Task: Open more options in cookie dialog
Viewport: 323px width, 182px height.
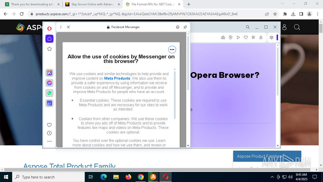Action: (x=172, y=50)
